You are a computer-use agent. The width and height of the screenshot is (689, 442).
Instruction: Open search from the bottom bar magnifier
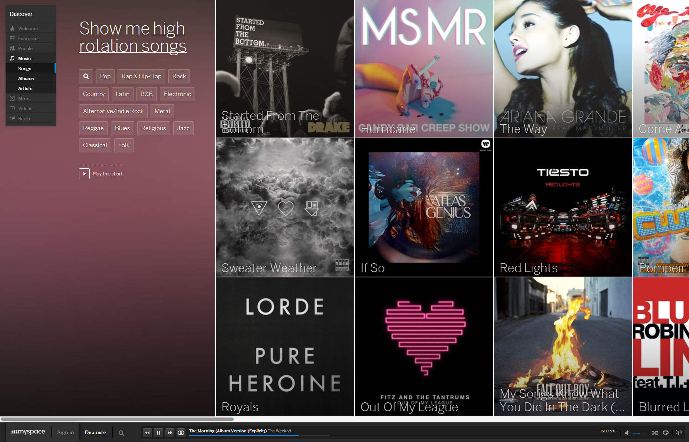pyautogui.click(x=121, y=433)
